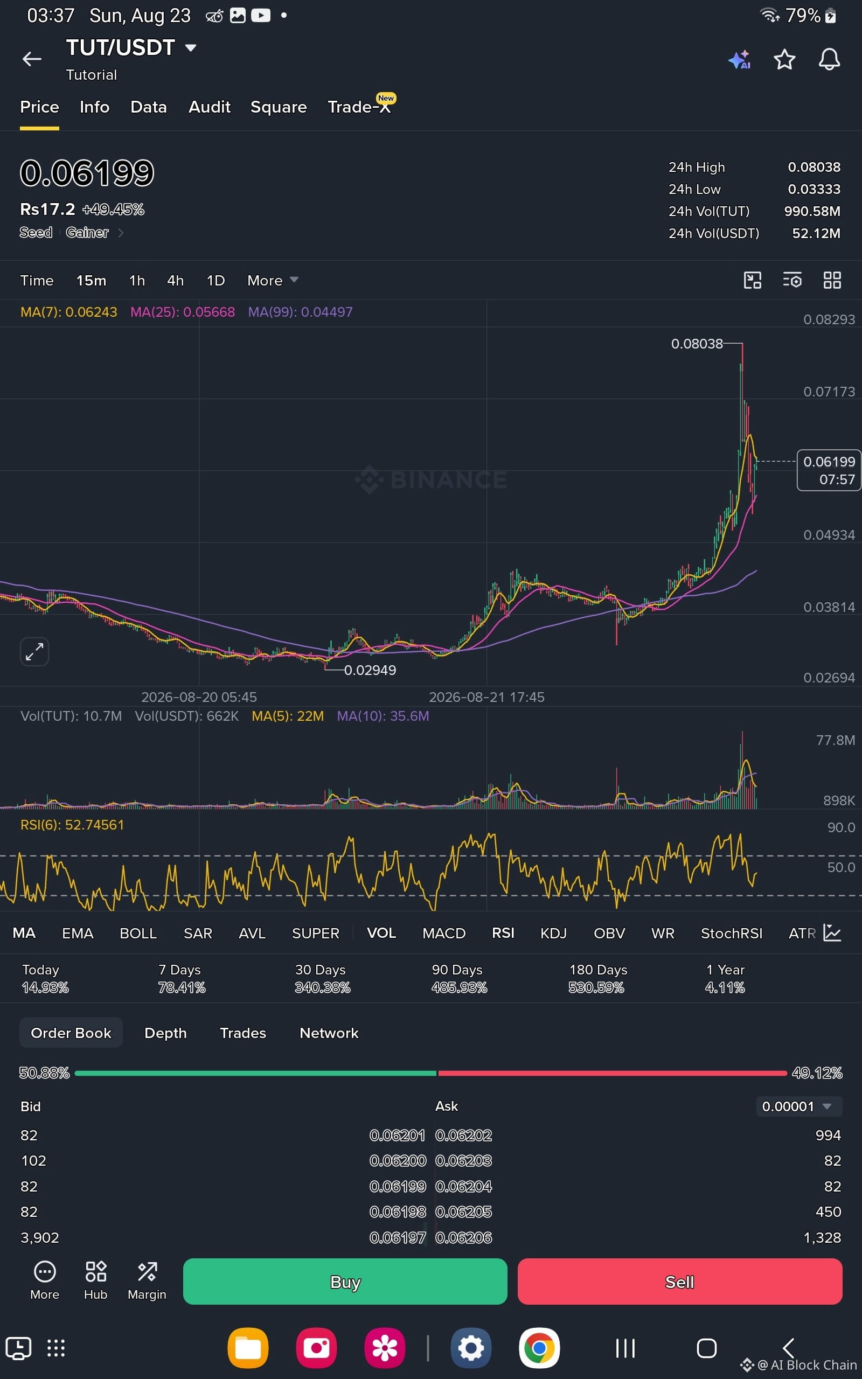This screenshot has width=862, height=1379.
Task: Expand the TUT/USDT pair dropdown
Action: (x=190, y=48)
